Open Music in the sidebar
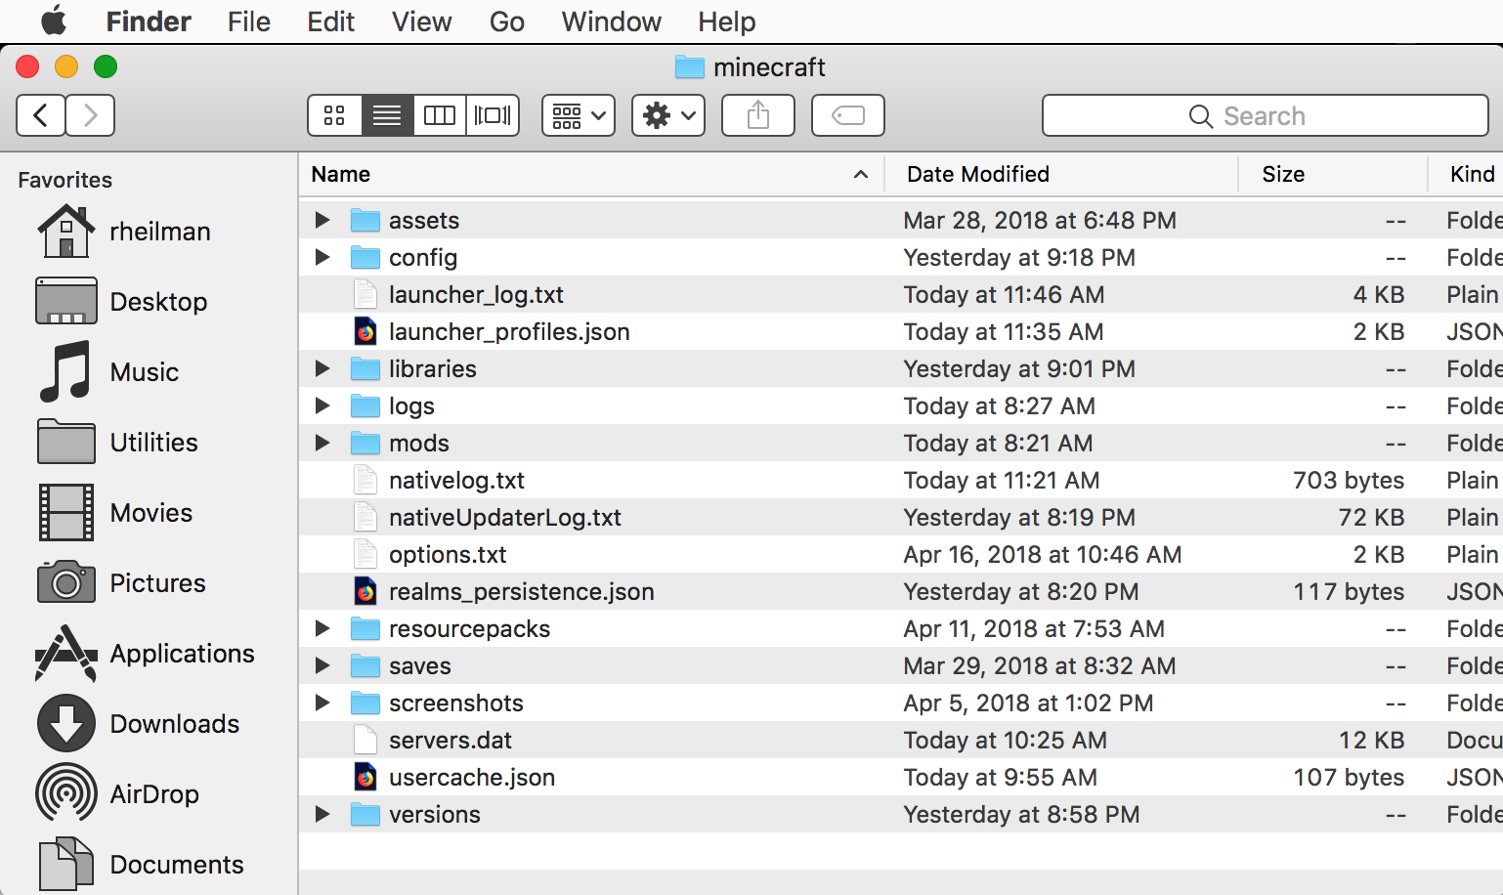1503x895 pixels. 108,372
